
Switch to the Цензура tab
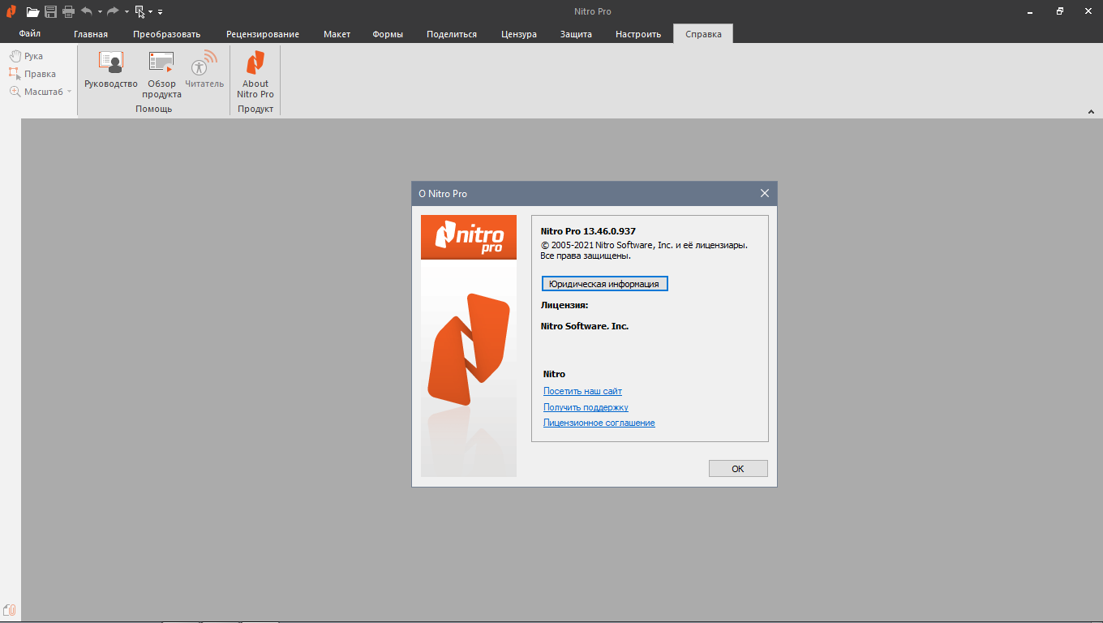click(519, 34)
